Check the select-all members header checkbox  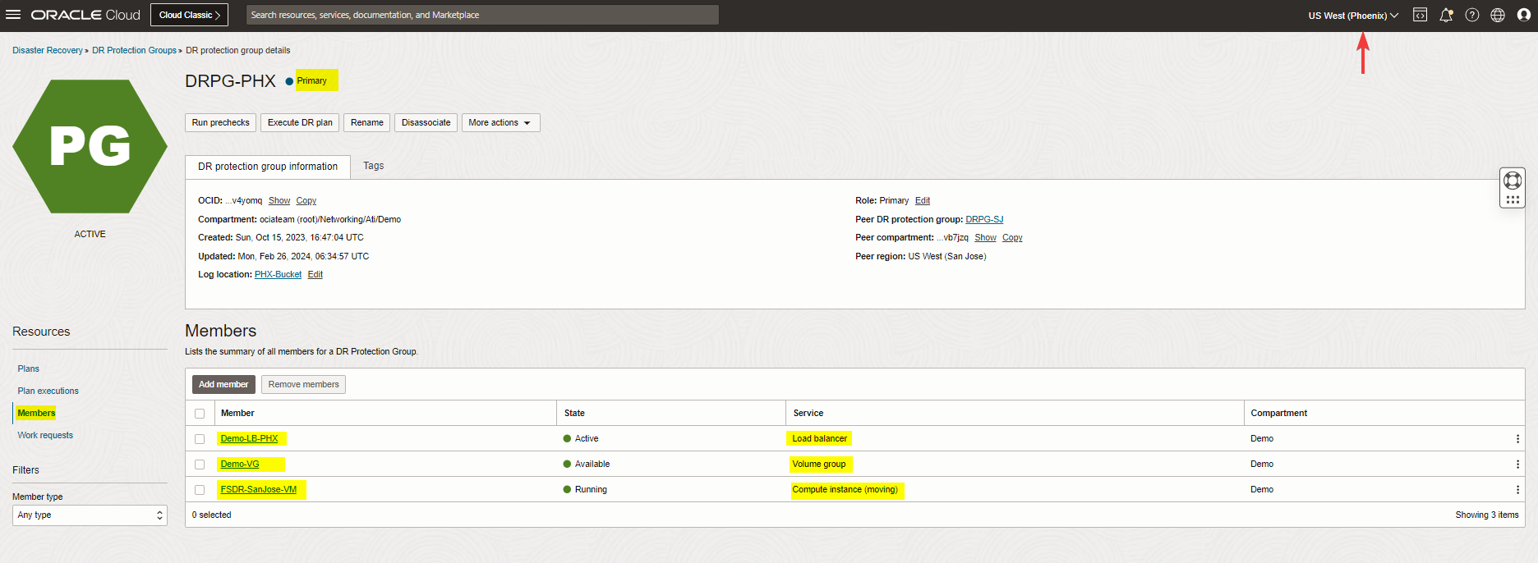(x=200, y=414)
